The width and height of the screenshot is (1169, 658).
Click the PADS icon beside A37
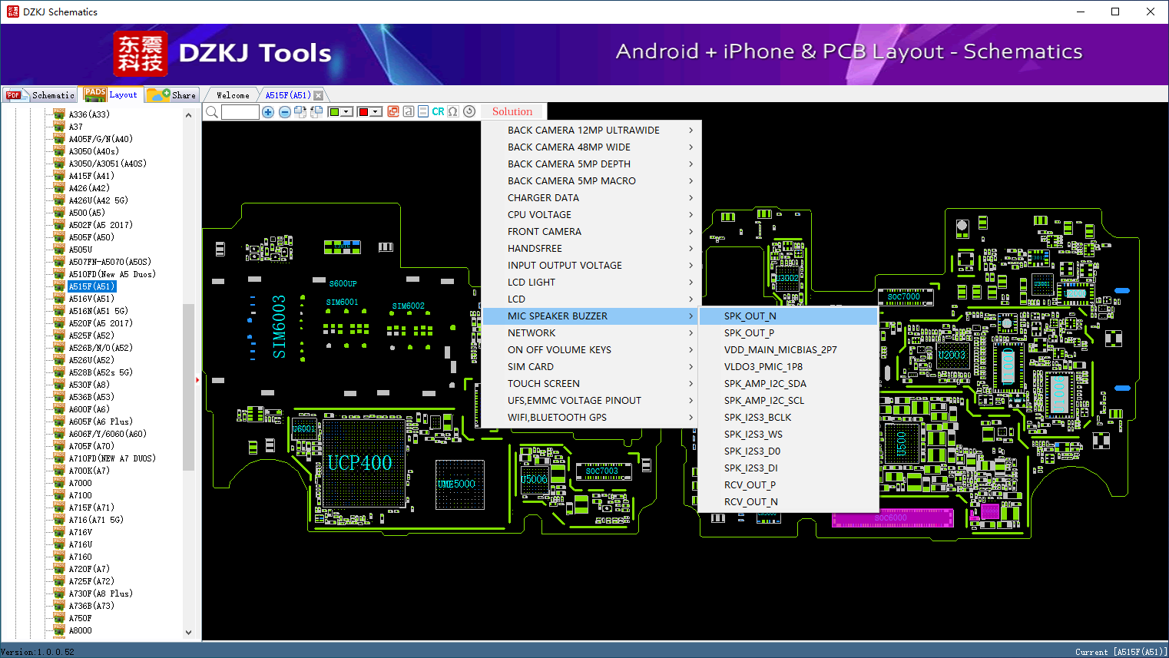click(59, 127)
